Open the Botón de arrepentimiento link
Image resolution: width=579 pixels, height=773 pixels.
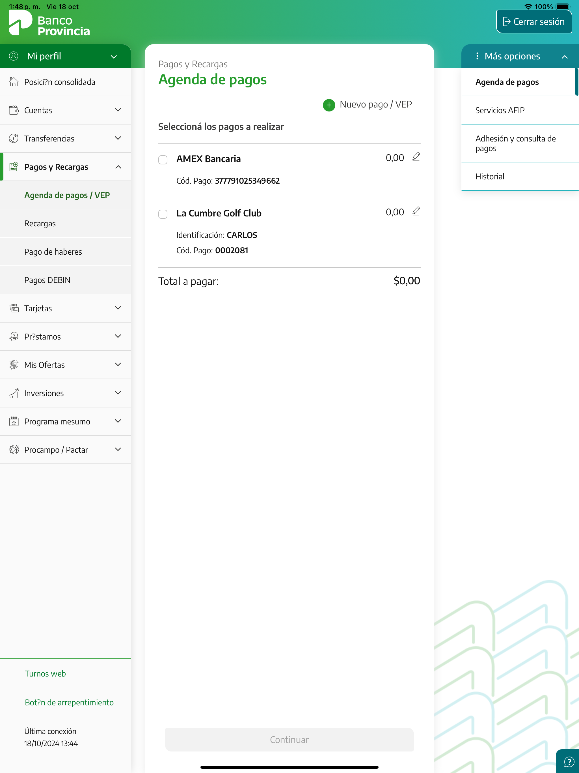click(69, 703)
